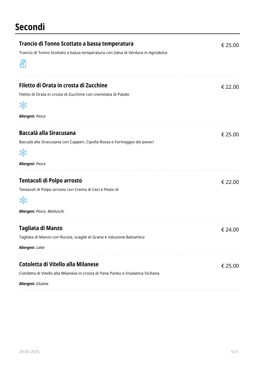This screenshot has height=366, width=258.
Task: Click the Latte allergen under Tagliata di Manzo
Action: tap(40, 248)
